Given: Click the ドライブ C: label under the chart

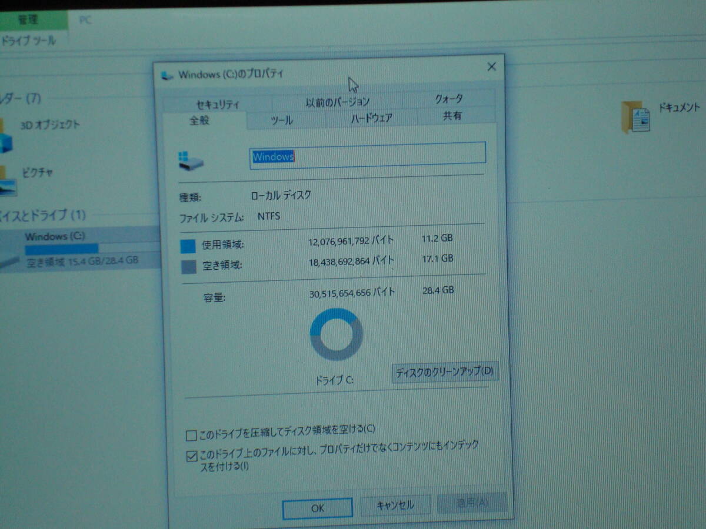Looking at the screenshot, I should click(x=334, y=380).
